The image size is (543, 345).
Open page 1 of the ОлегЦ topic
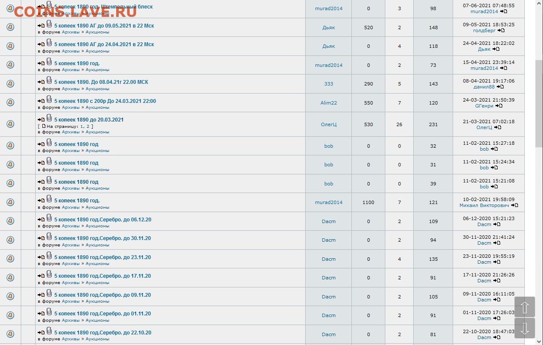coord(82,126)
